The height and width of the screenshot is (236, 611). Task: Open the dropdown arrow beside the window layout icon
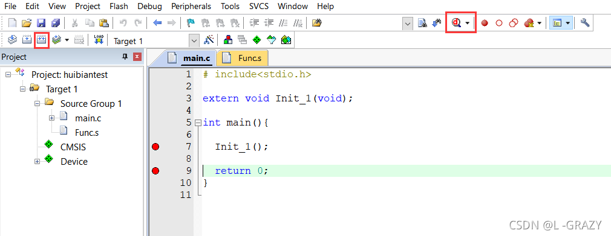[567, 24]
